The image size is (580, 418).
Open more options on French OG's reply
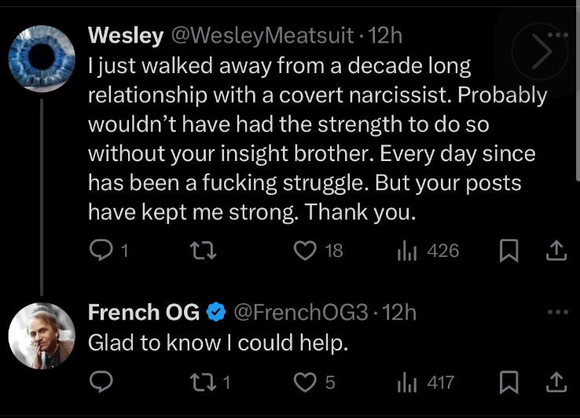click(x=556, y=312)
